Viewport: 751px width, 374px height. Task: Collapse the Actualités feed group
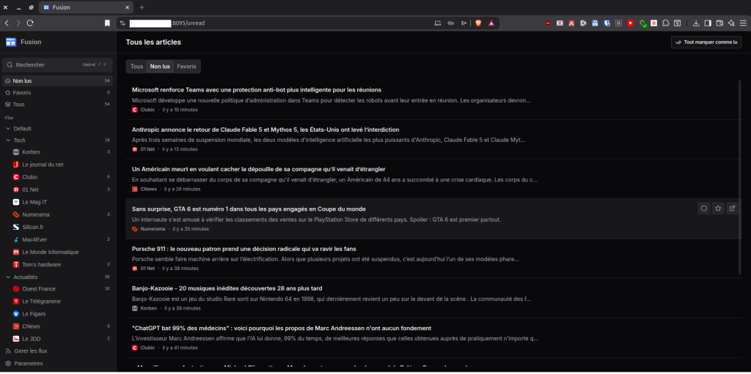(8, 277)
